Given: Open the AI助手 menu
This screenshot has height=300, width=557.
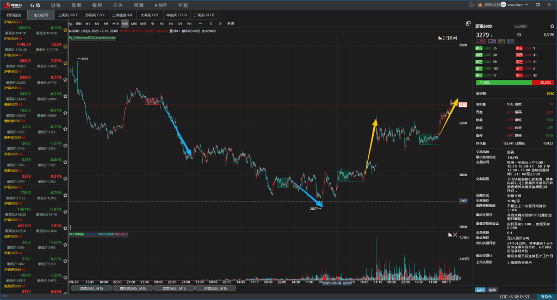Looking at the screenshot, I should (162, 4).
